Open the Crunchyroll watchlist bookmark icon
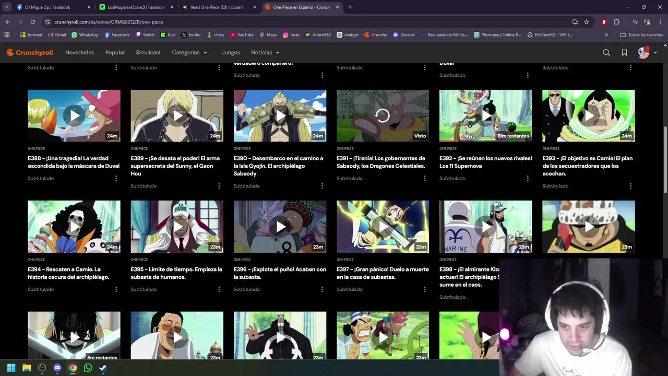Image resolution: width=668 pixels, height=376 pixels. click(x=624, y=53)
